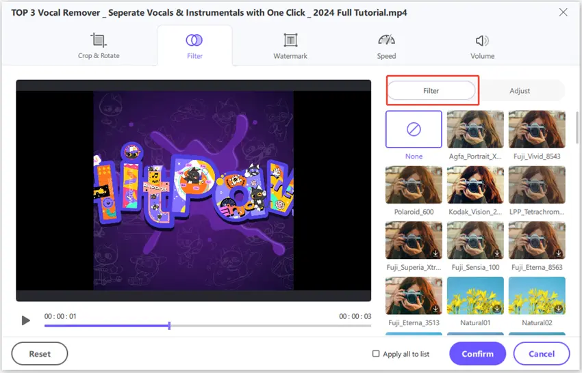582x373 pixels.
Task: Click download icon on Fuji_Eterna_3513 thumbnail
Action: click(435, 309)
